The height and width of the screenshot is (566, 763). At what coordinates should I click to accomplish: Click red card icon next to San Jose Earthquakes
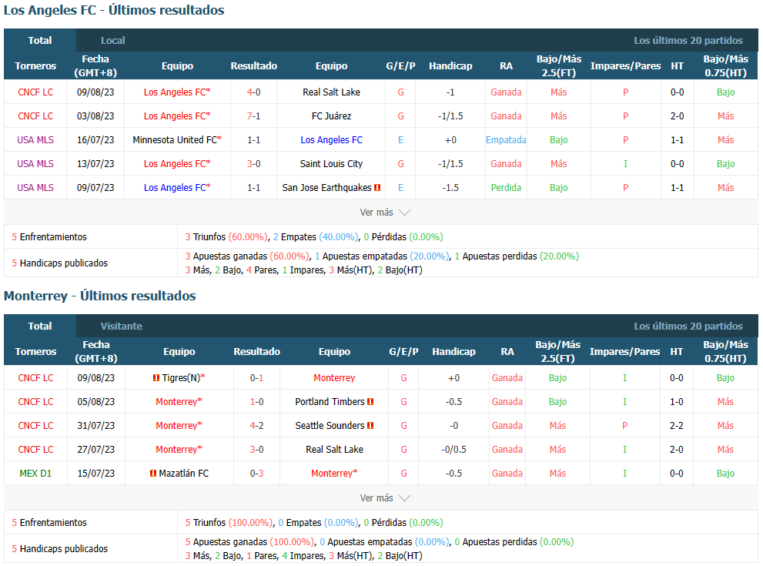pyautogui.click(x=377, y=187)
